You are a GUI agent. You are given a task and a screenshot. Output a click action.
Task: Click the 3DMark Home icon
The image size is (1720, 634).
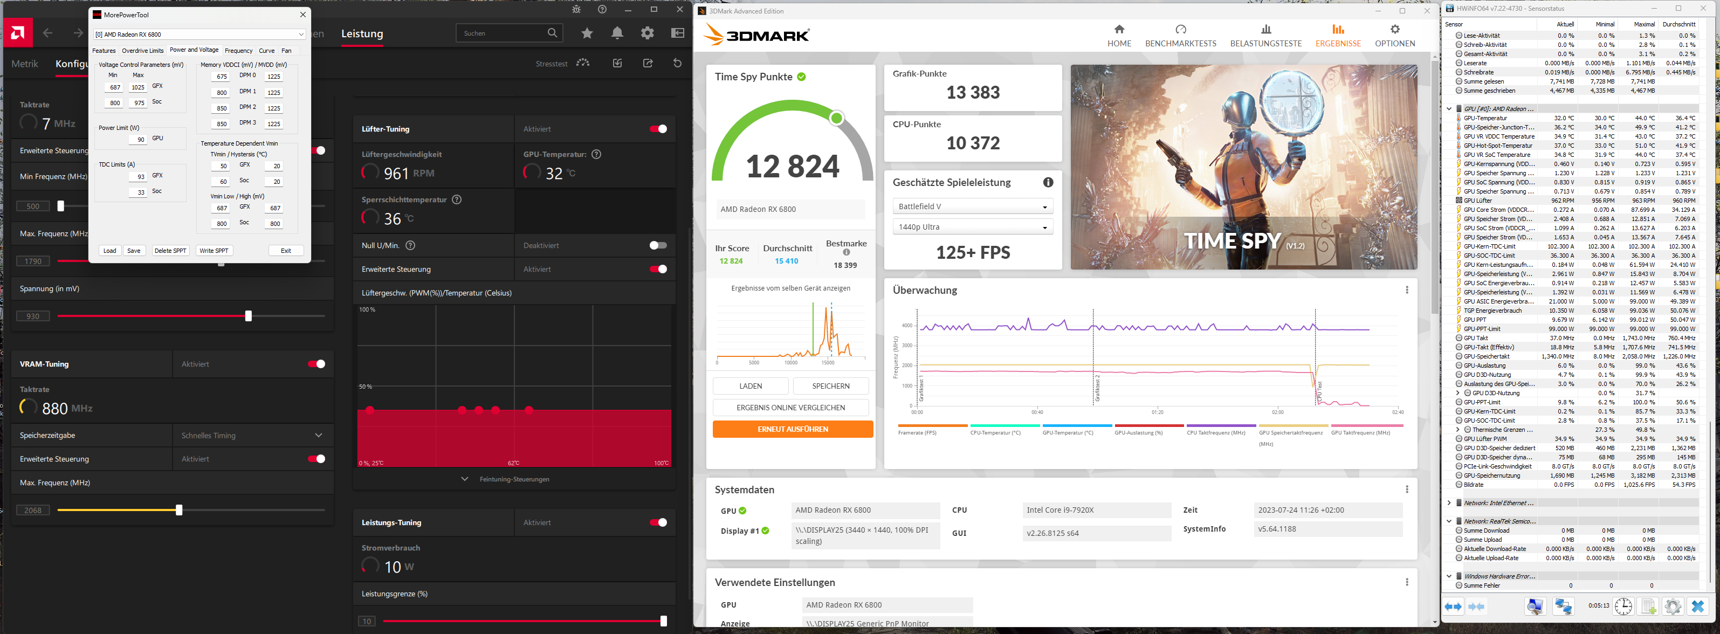tap(1119, 29)
